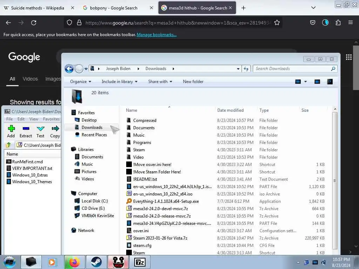Click the Explorer address bar refresh icon
The height and width of the screenshot is (269, 359).
tap(246, 69)
